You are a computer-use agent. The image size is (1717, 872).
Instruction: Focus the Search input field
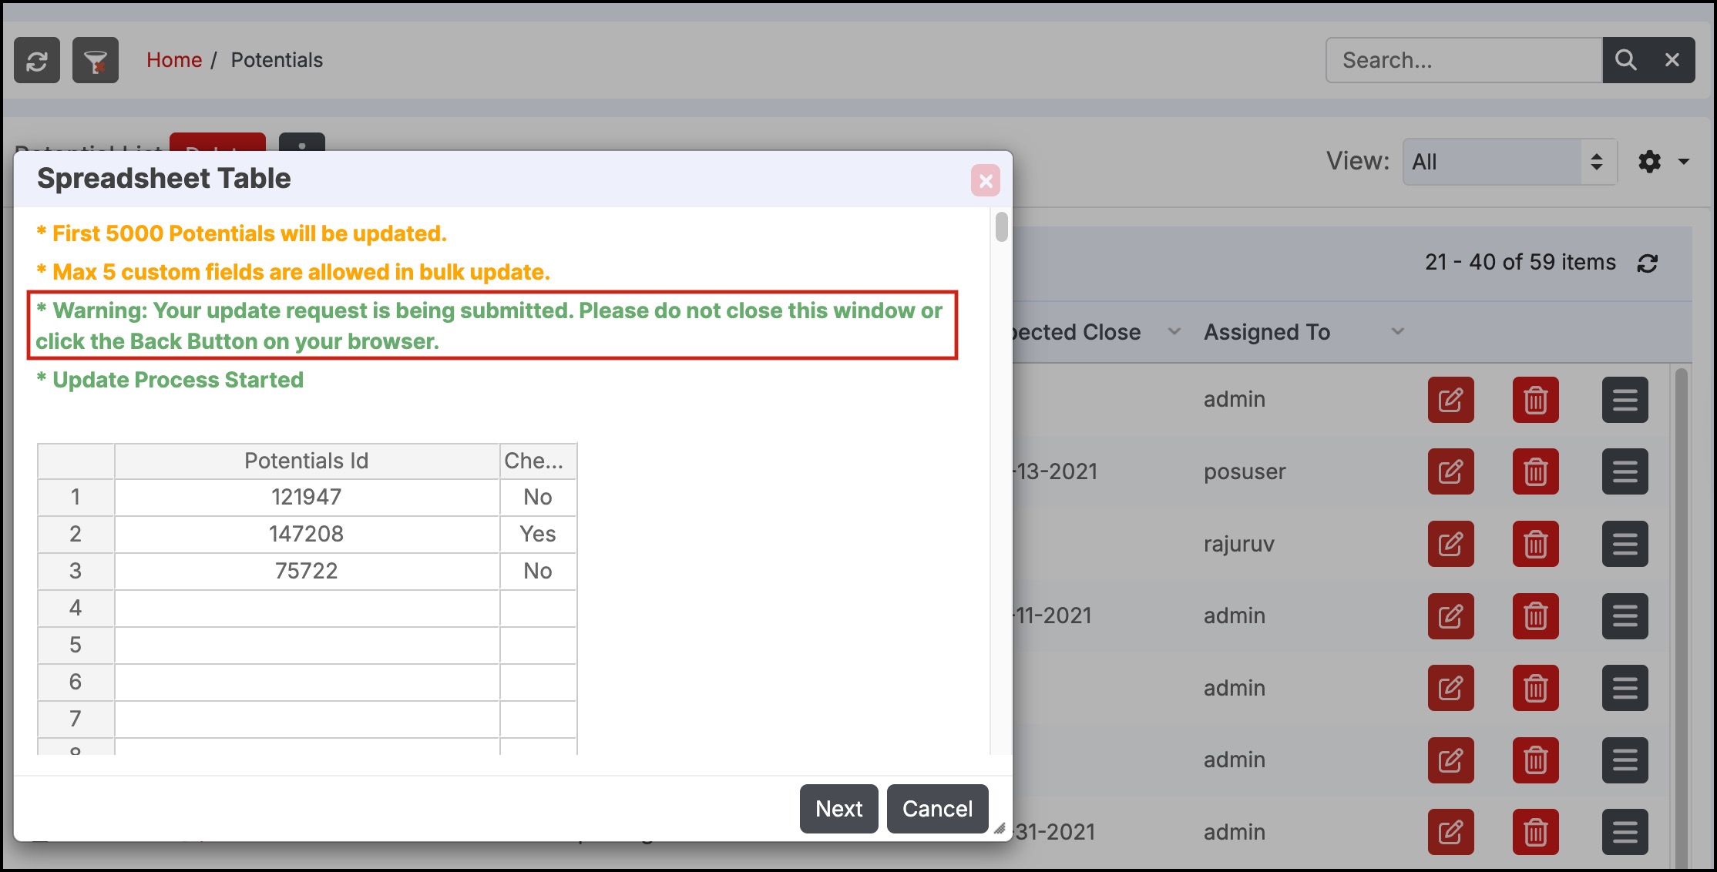coord(1463,60)
